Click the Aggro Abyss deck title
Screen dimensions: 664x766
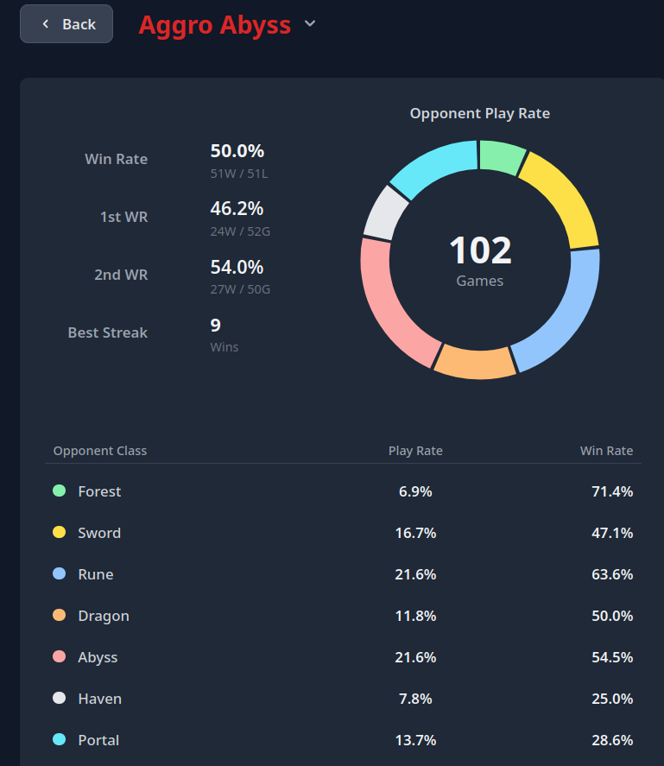pyautogui.click(x=215, y=25)
